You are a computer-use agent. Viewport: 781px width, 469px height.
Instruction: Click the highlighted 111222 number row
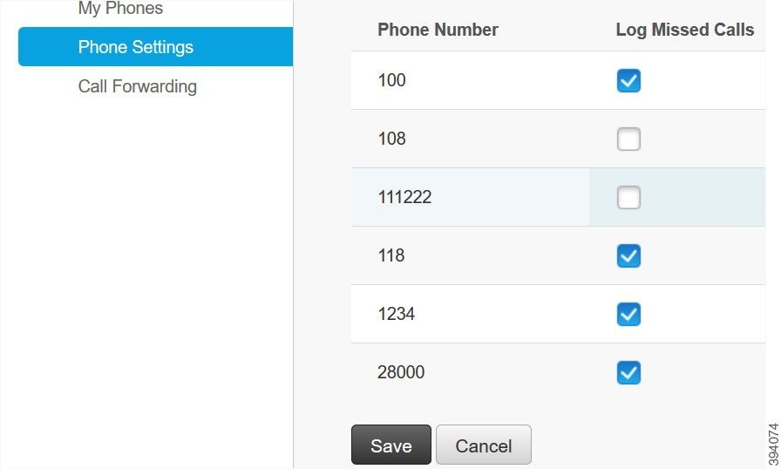(x=558, y=197)
